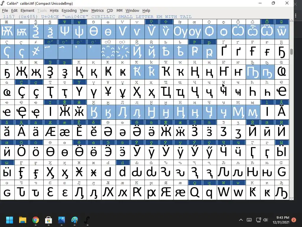The image size is (302, 227).
Task: Click the scroll-down arrow of the glyph scrollbar
Action: (x=292, y=198)
